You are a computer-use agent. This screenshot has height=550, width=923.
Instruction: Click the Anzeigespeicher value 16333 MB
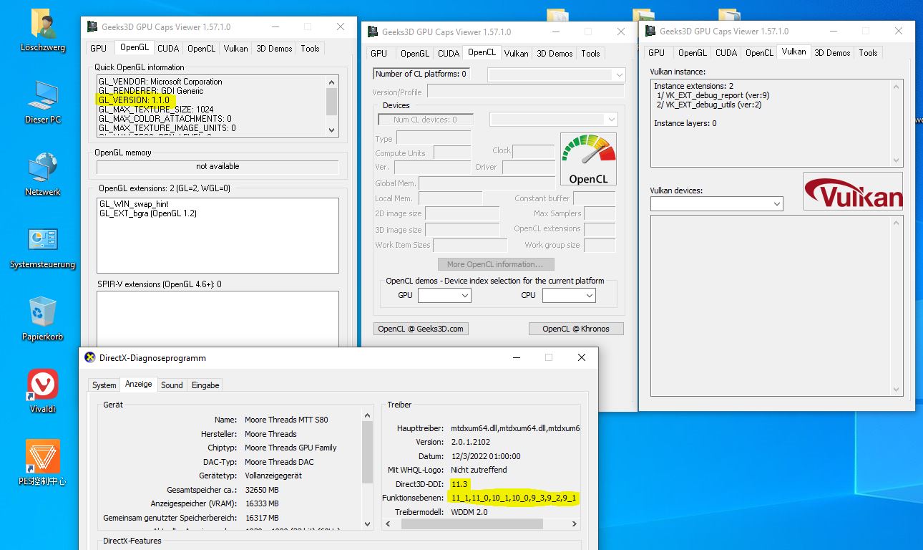[262, 503]
